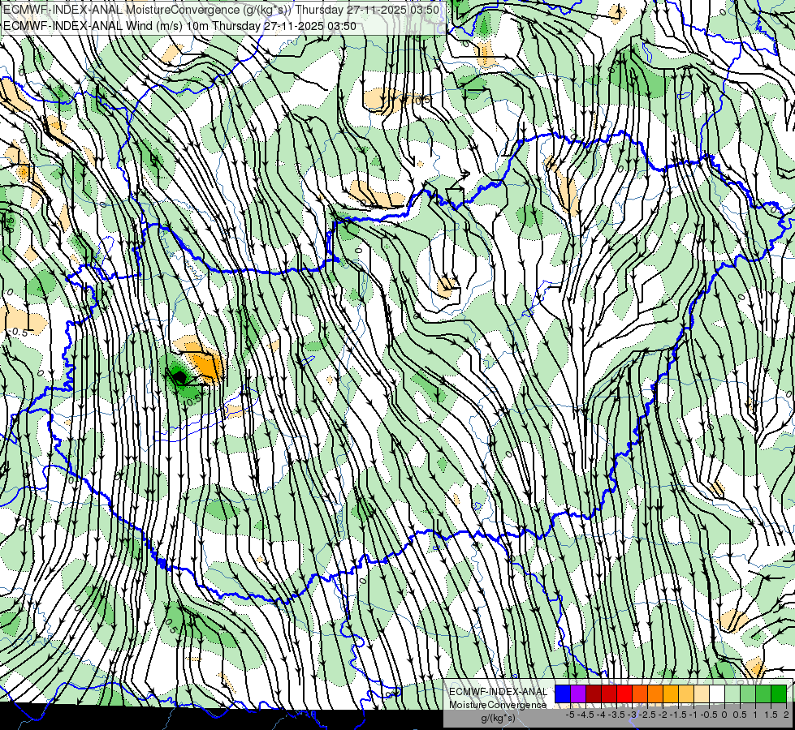Select the palest green swatch right of 0
The width and height of the screenshot is (795, 730).
click(x=732, y=694)
